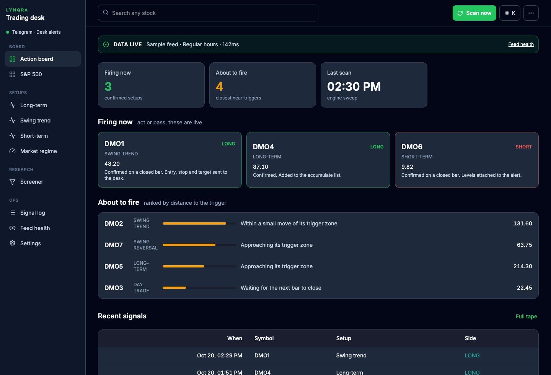The width and height of the screenshot is (551, 375).
Task: Click the Settings gear icon
Action: point(12,243)
